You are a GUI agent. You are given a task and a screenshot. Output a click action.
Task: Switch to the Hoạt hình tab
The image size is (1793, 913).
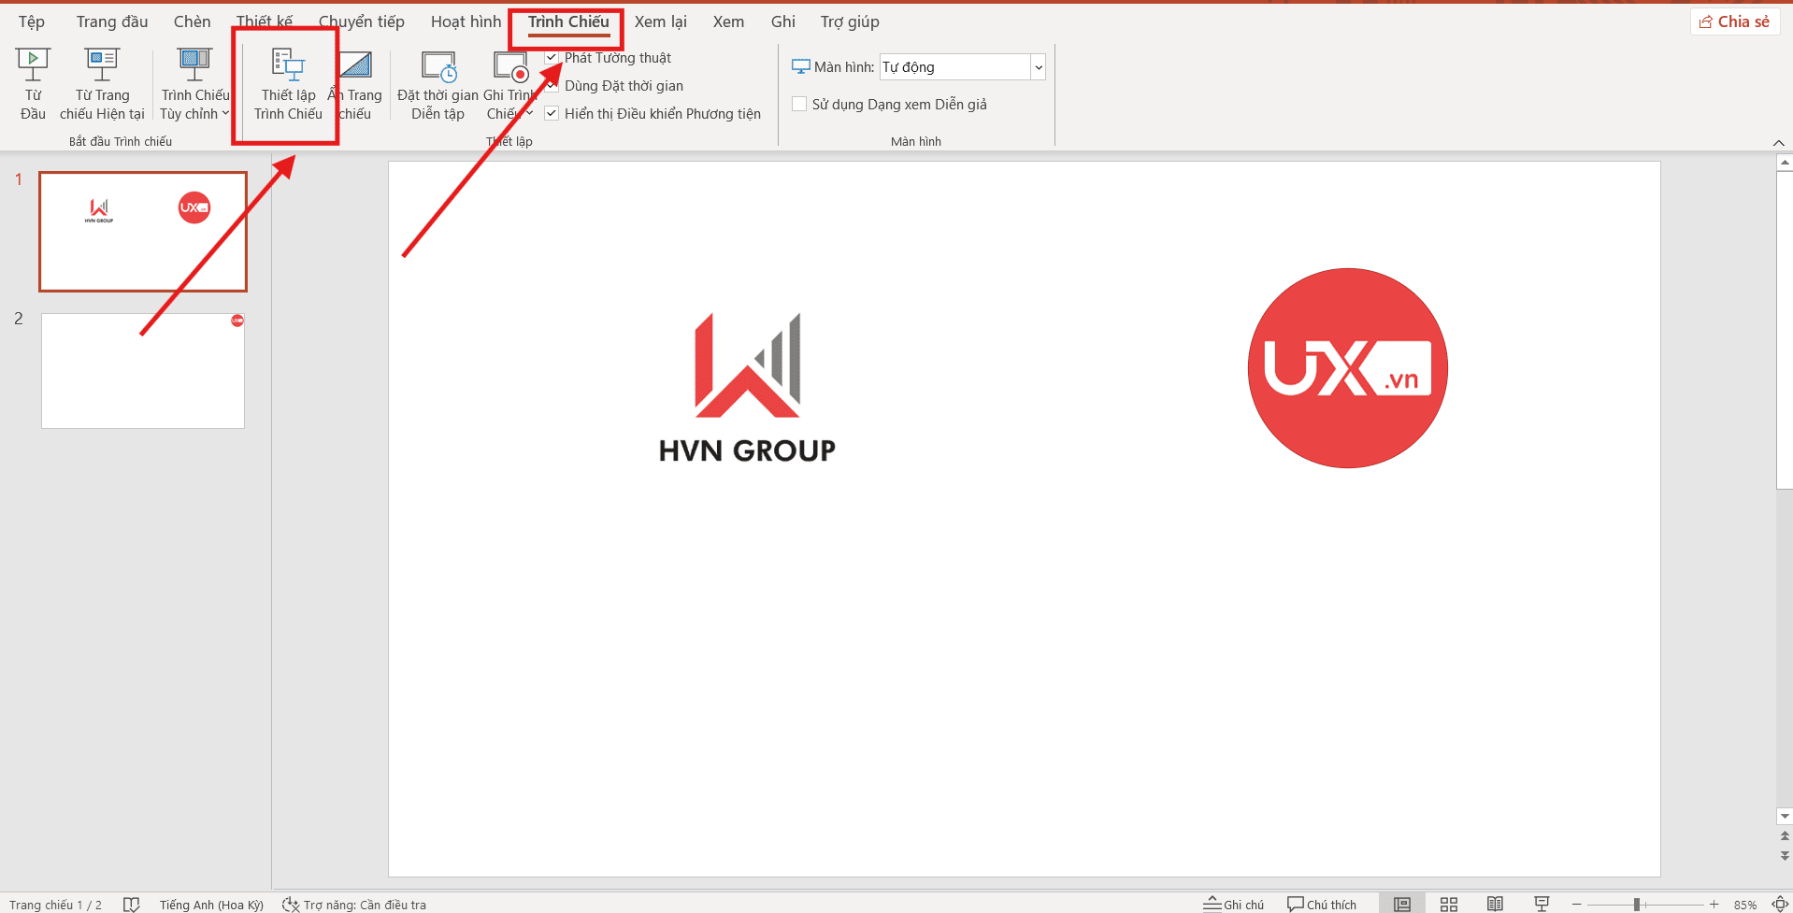pyautogui.click(x=465, y=21)
